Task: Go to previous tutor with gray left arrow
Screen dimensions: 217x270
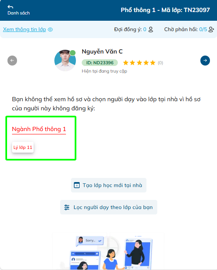Action: (12, 61)
